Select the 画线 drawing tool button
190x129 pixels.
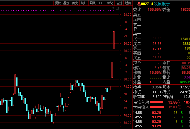click(93, 3)
